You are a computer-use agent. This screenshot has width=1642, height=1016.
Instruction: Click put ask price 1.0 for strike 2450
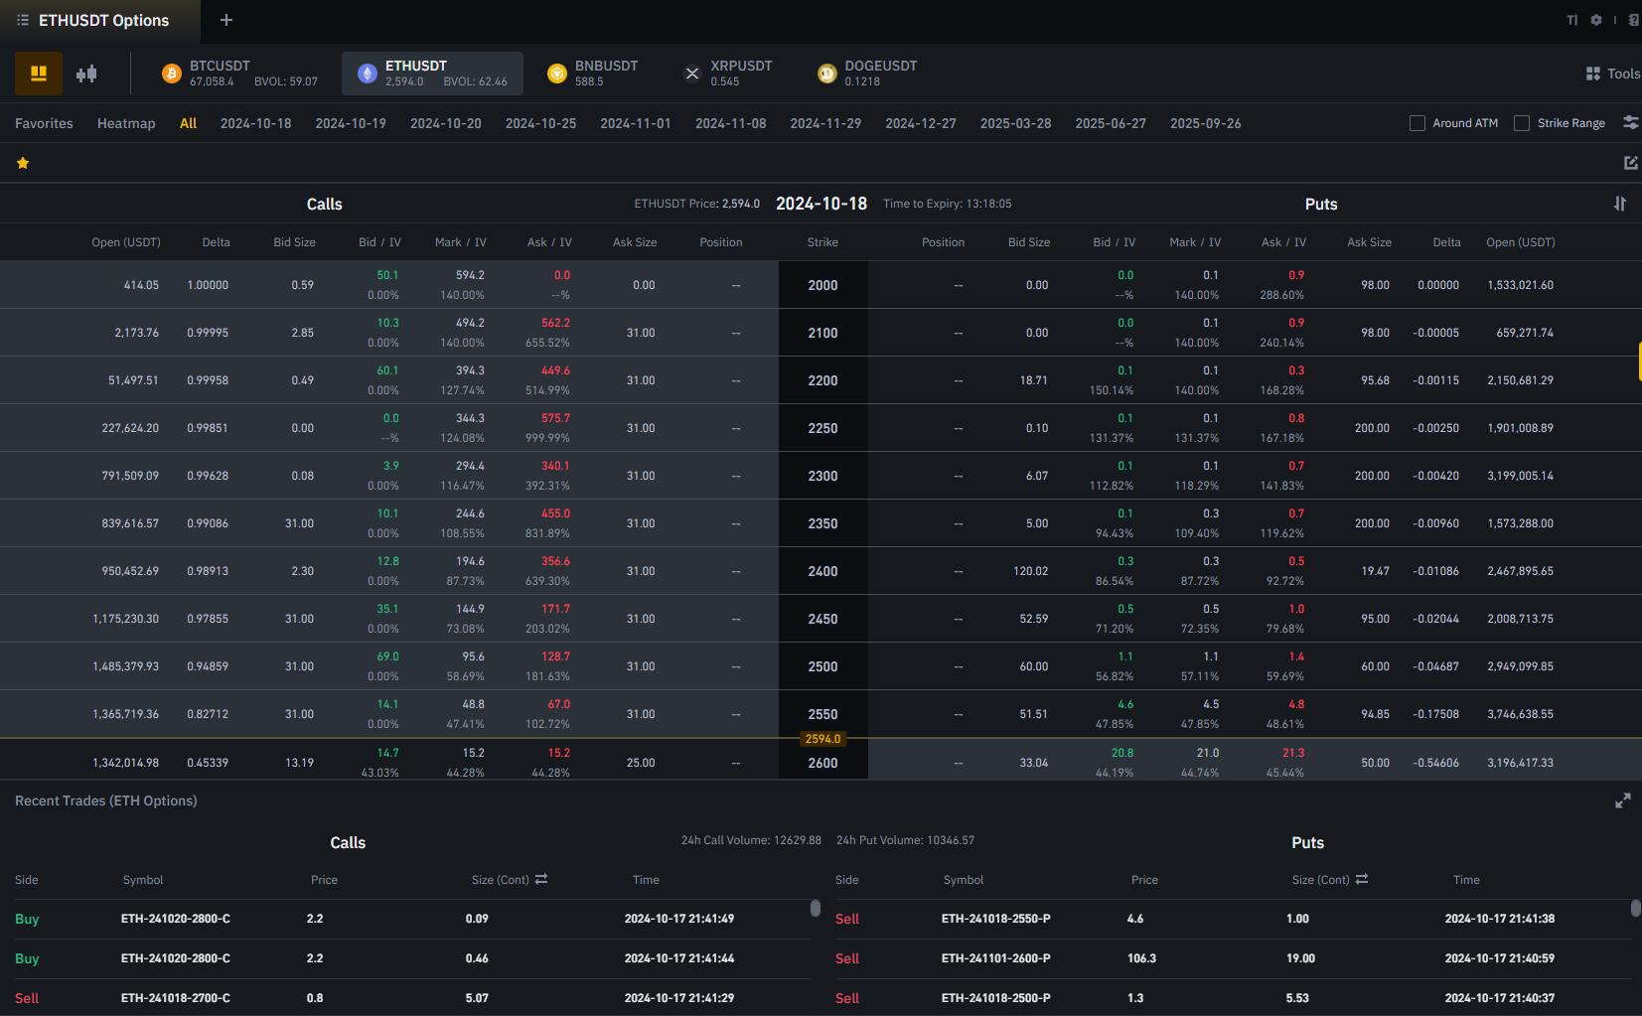(1296, 609)
